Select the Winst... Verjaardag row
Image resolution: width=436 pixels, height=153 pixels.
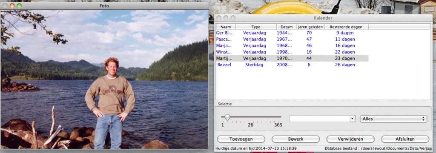pyautogui.click(x=292, y=52)
